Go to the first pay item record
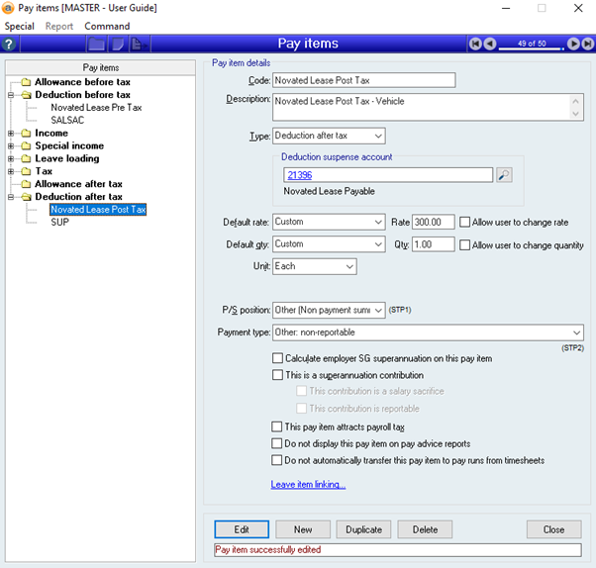The width and height of the screenshot is (596, 568). [x=476, y=45]
